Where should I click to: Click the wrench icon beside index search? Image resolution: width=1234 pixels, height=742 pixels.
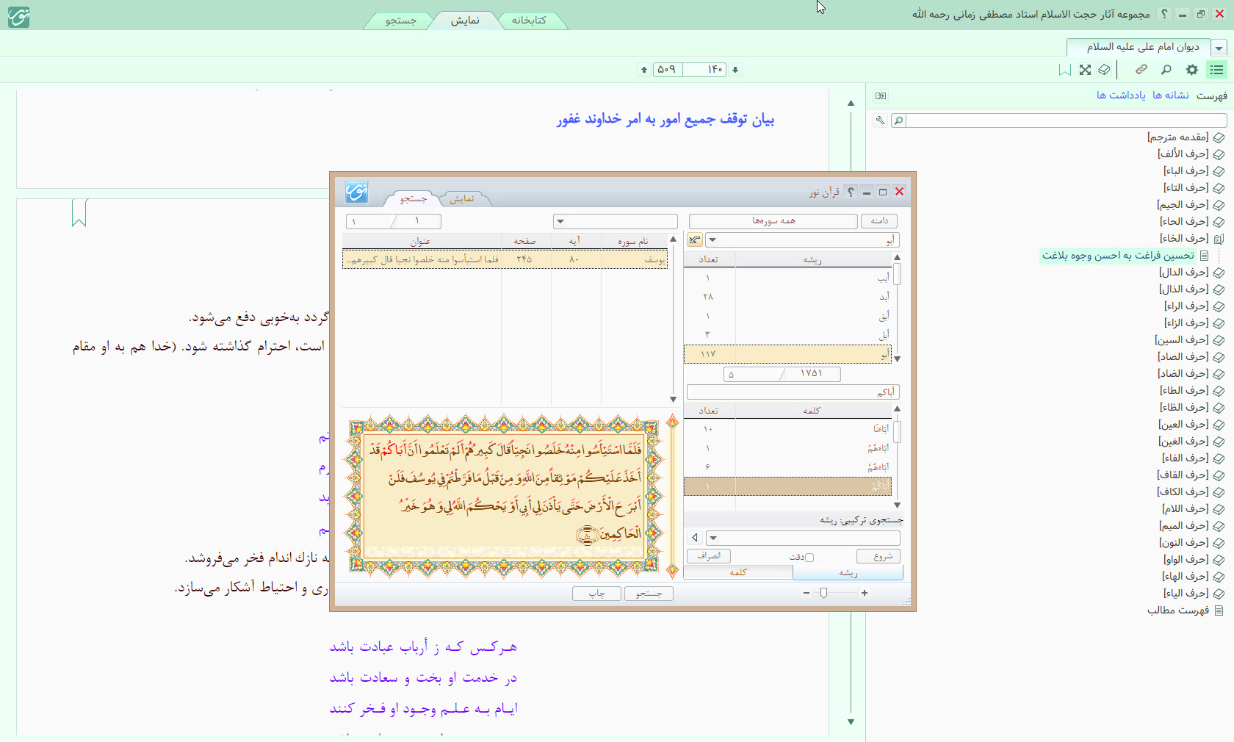point(880,120)
